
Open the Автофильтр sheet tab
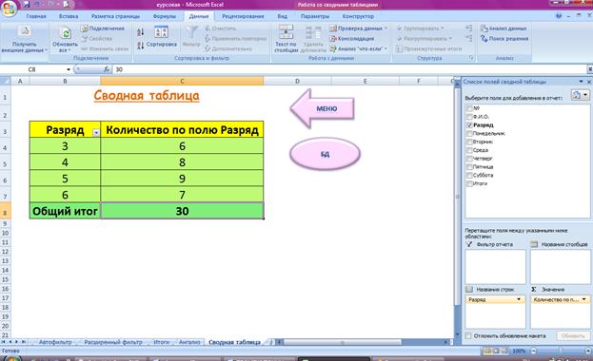point(55,342)
